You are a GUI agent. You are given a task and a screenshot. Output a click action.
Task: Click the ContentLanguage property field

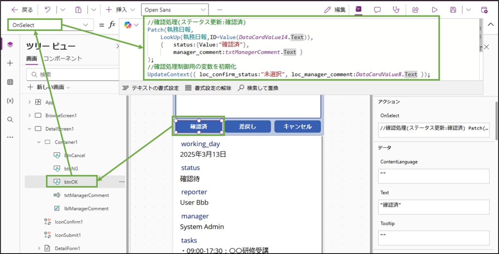(x=434, y=175)
